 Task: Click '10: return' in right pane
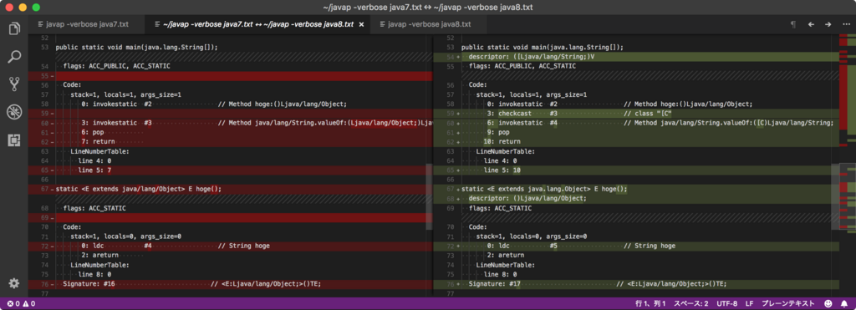click(x=502, y=142)
